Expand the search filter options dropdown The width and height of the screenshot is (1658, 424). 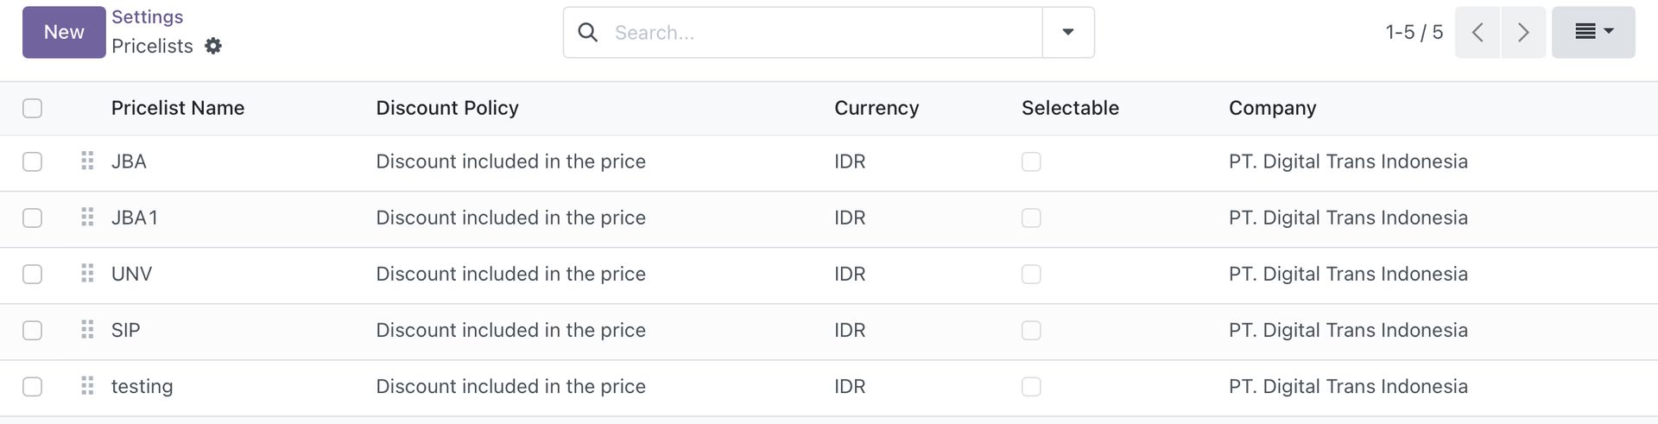pos(1068,33)
